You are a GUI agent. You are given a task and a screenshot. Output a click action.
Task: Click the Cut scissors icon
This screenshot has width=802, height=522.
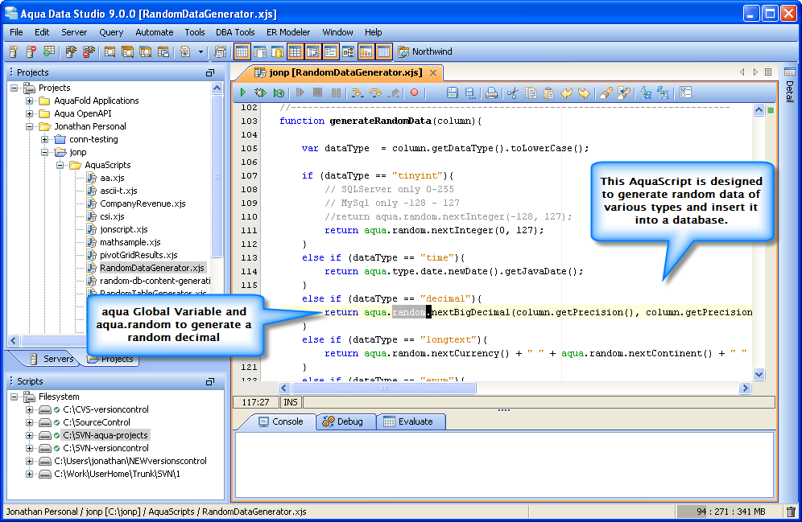(x=512, y=93)
